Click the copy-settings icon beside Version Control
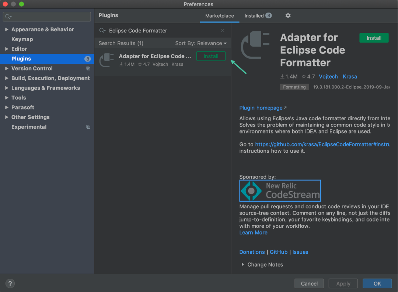 point(88,69)
